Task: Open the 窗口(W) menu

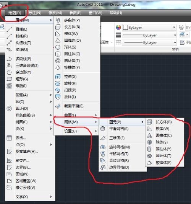Action: tap(95, 13)
